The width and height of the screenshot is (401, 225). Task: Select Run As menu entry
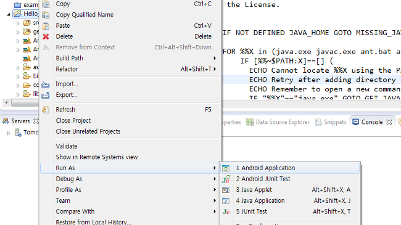point(130,168)
